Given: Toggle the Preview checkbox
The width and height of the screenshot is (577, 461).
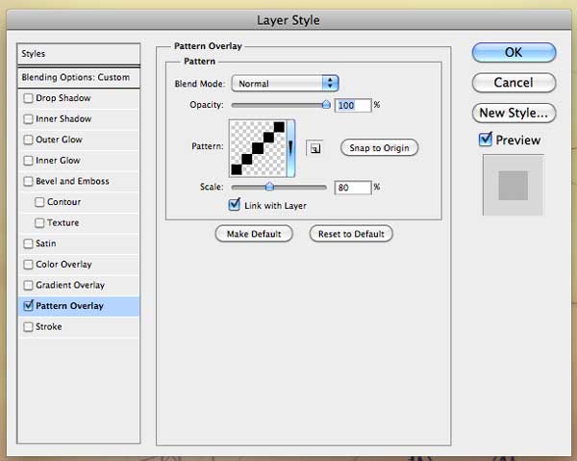Looking at the screenshot, I should pos(486,140).
